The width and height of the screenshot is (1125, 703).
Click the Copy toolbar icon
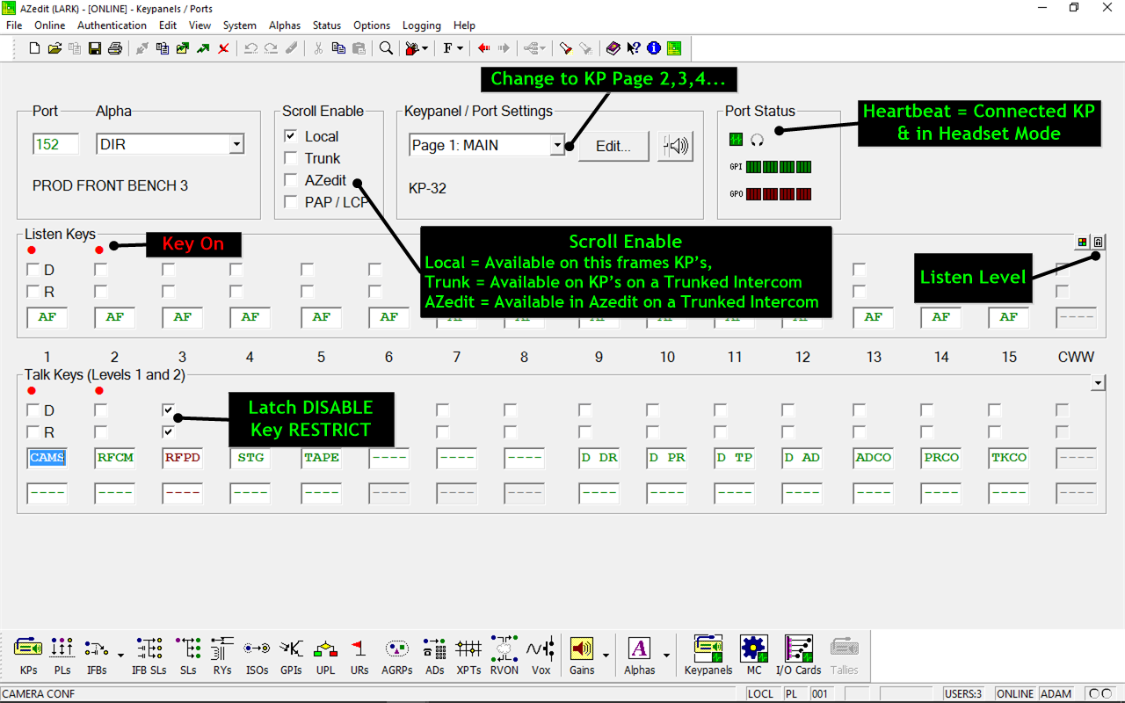click(x=338, y=48)
